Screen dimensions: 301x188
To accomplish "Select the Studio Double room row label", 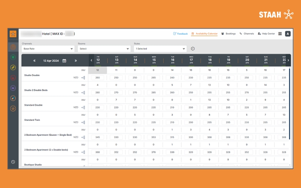I will click(x=32, y=75).
